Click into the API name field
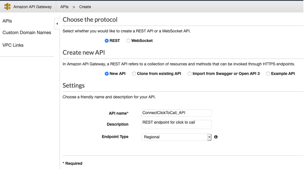The image size is (304, 169). 176,113
